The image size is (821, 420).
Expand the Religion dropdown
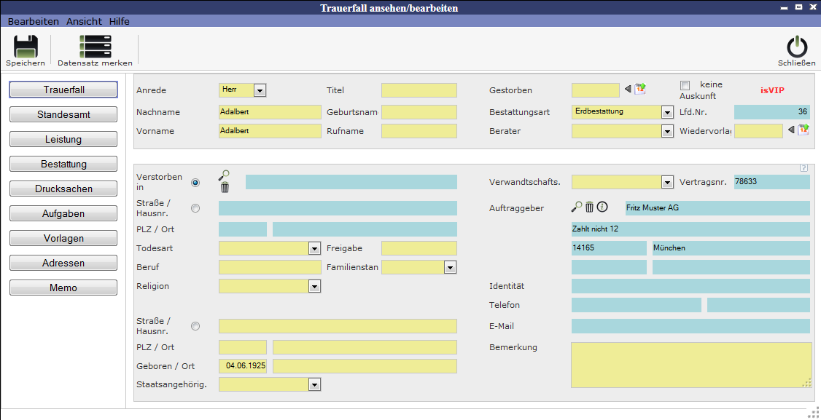[x=314, y=287]
